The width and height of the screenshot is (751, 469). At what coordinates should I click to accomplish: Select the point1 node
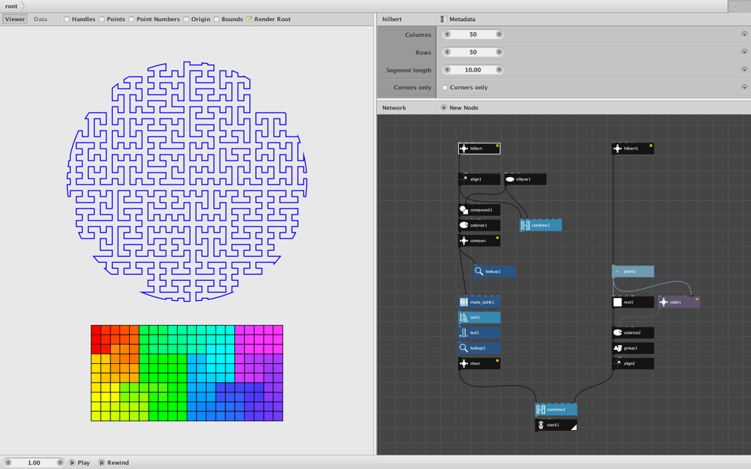pyautogui.click(x=633, y=272)
